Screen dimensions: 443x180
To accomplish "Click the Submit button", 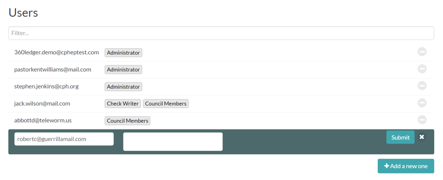I will click(400, 137).
